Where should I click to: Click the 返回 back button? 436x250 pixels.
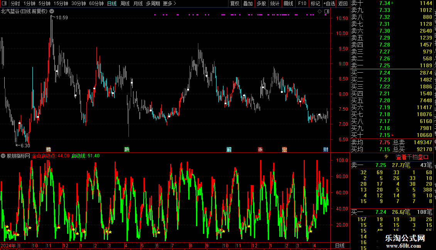pyautogui.click(x=343, y=3)
